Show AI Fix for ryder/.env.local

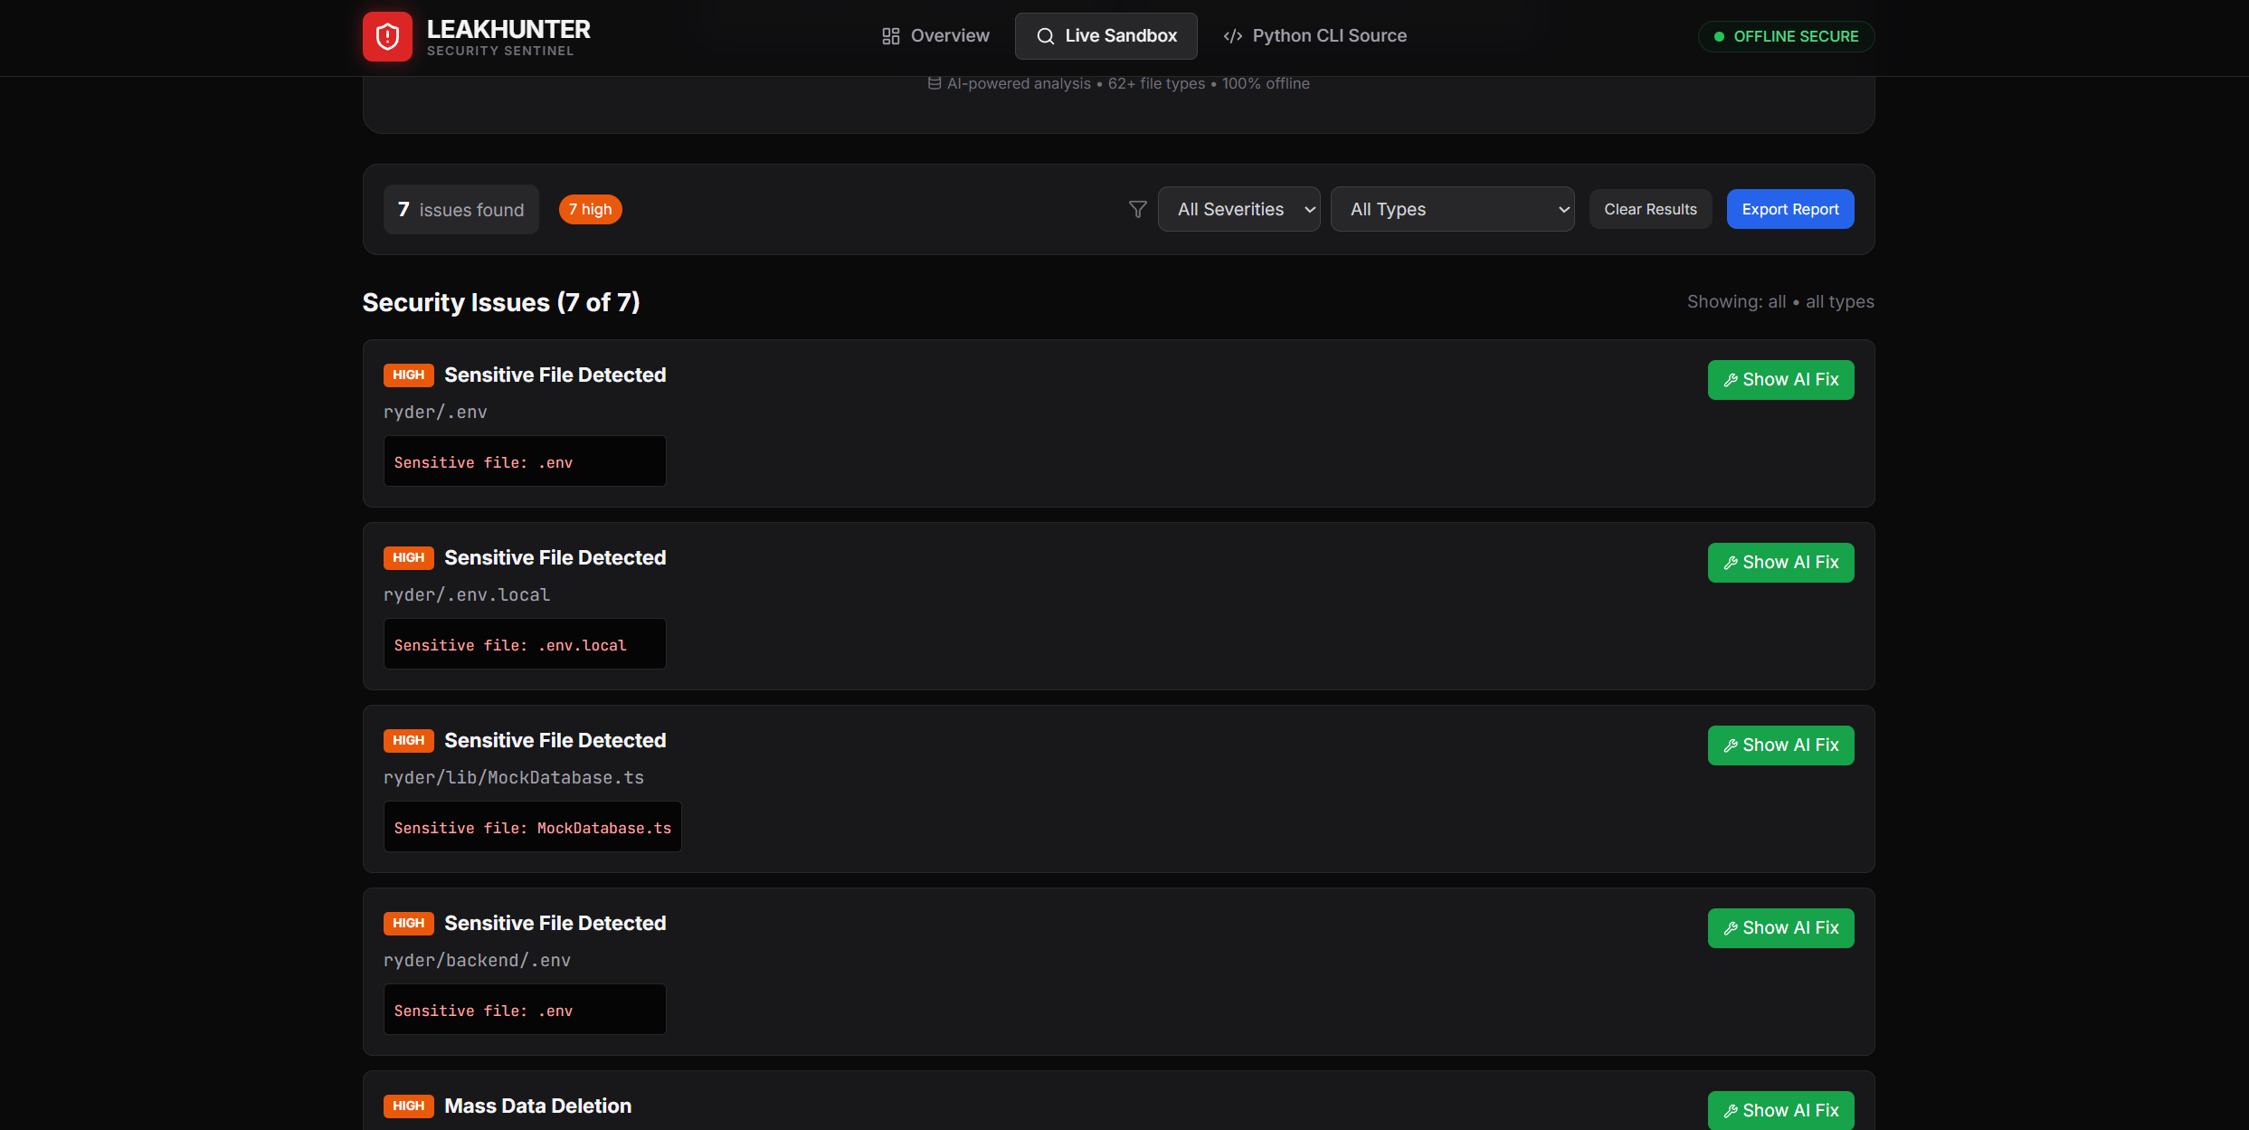1781,563
